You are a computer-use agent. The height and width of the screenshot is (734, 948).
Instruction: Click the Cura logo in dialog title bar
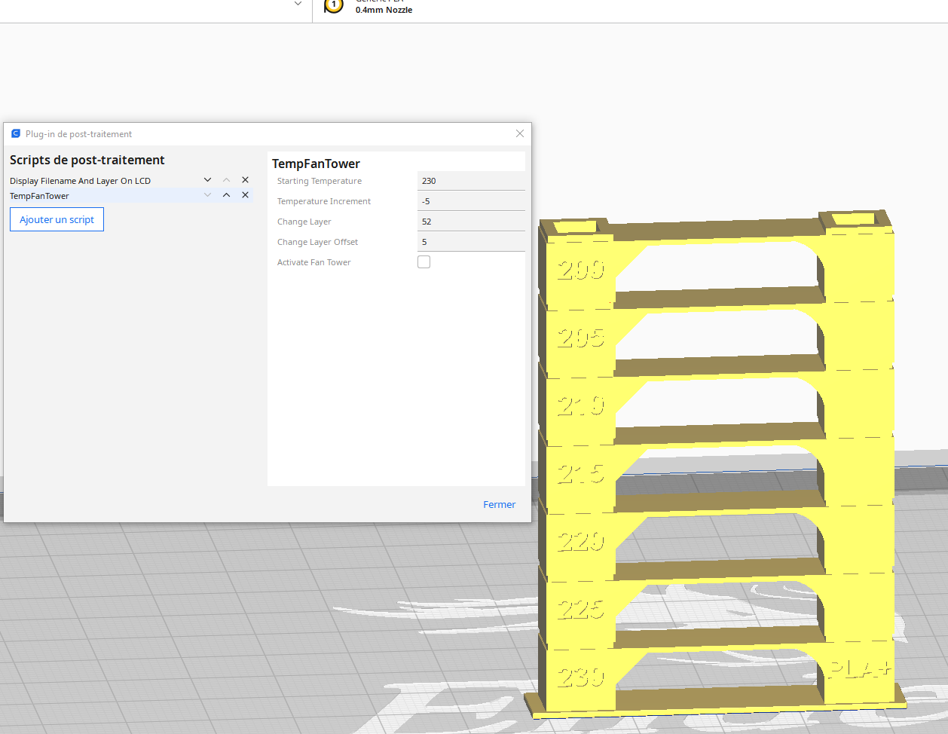[x=16, y=133]
